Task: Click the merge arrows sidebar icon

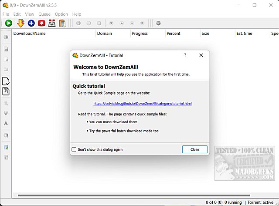Action: point(6,113)
